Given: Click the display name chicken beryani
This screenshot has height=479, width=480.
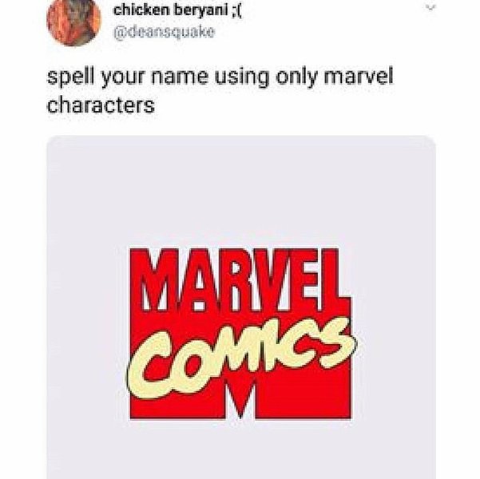Looking at the screenshot, I should (171, 10).
